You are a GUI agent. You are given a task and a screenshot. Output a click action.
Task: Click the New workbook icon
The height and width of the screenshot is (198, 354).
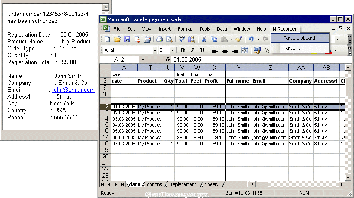108,39
